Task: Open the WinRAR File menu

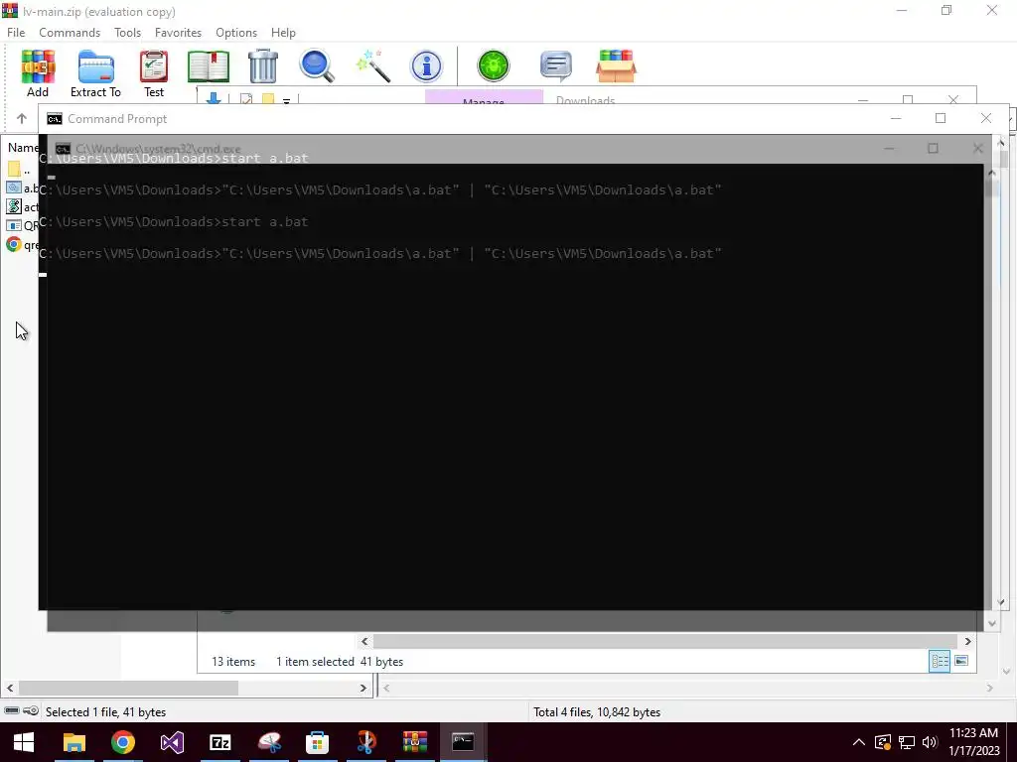Action: (16, 33)
